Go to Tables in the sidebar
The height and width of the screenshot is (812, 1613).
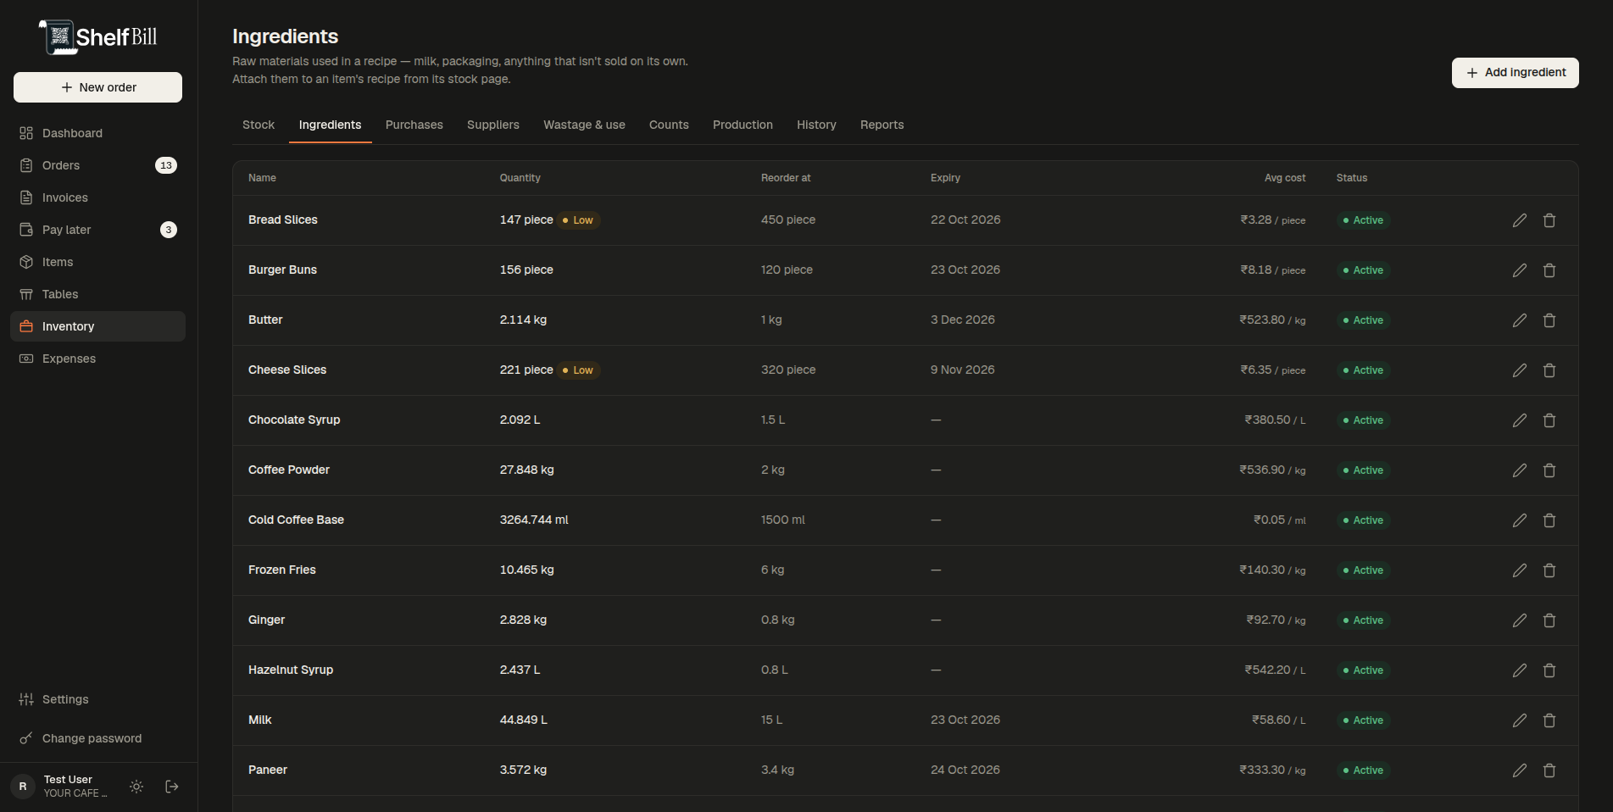[97, 294]
